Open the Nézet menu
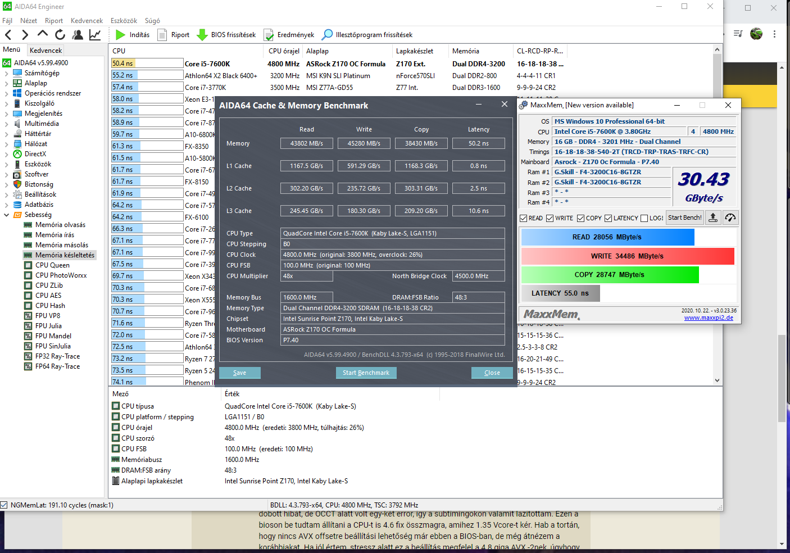The image size is (790, 553). click(x=29, y=21)
